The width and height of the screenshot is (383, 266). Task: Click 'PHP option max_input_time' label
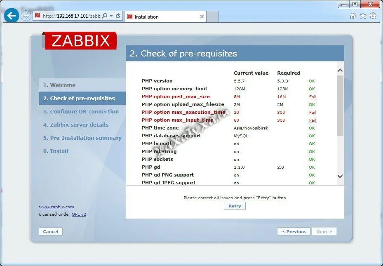coord(178,120)
